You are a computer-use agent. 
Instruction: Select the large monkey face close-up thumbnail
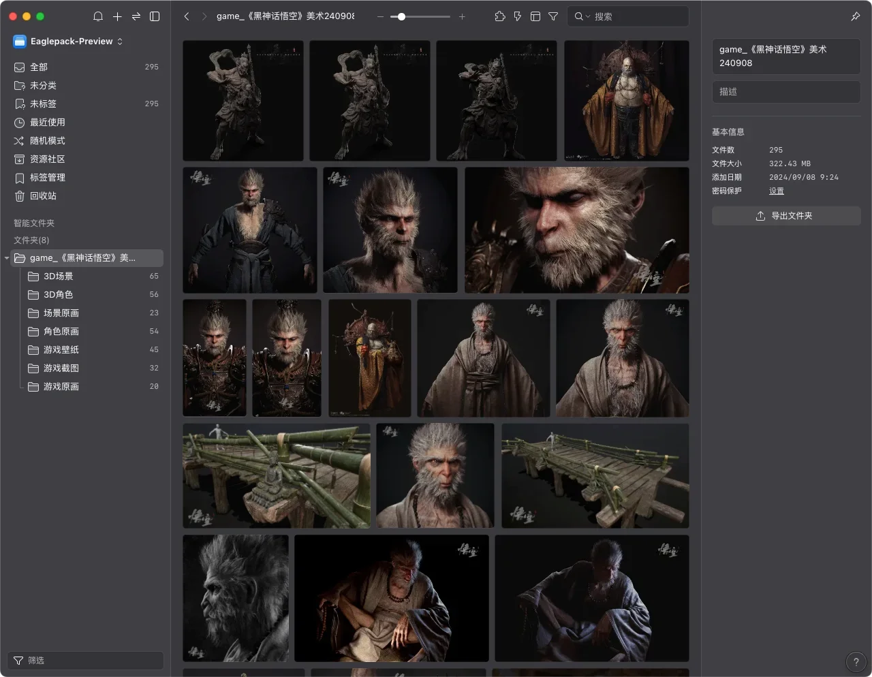coord(577,230)
